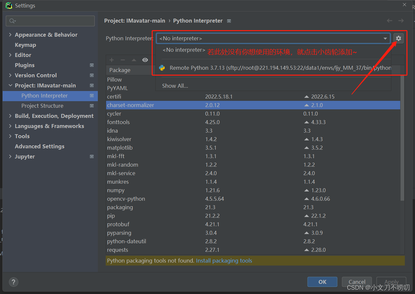415x294 pixels.
Task: Click the upgrade package arrow icon
Action: 134,60
